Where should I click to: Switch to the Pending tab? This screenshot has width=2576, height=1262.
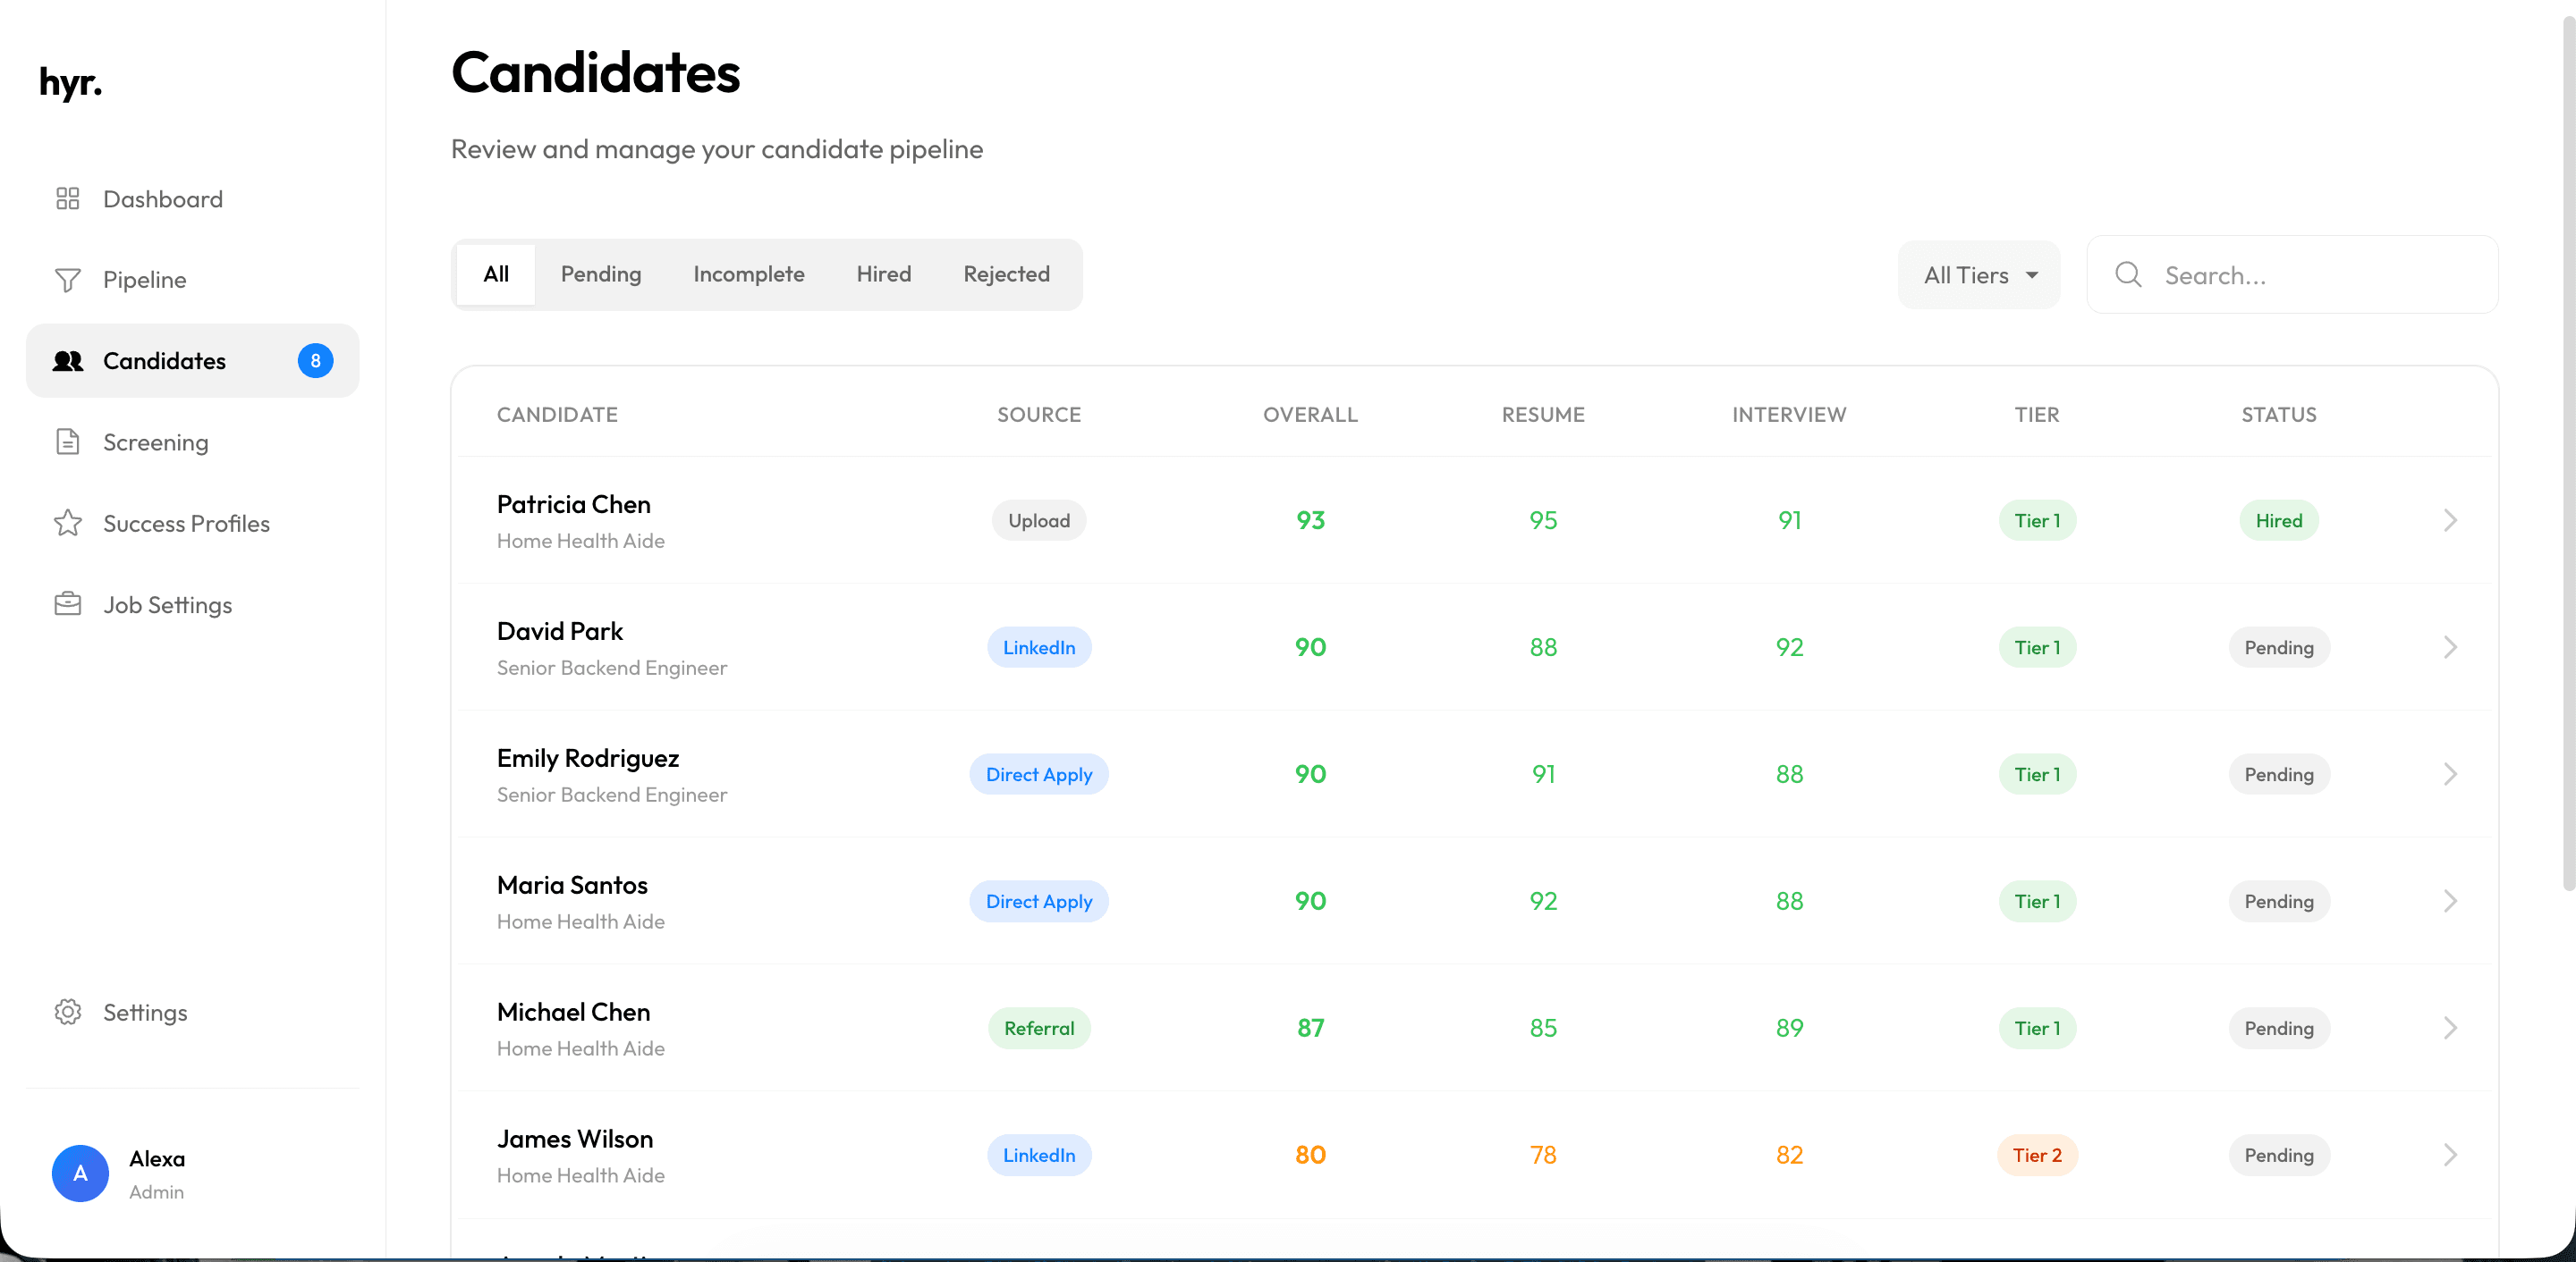point(600,273)
